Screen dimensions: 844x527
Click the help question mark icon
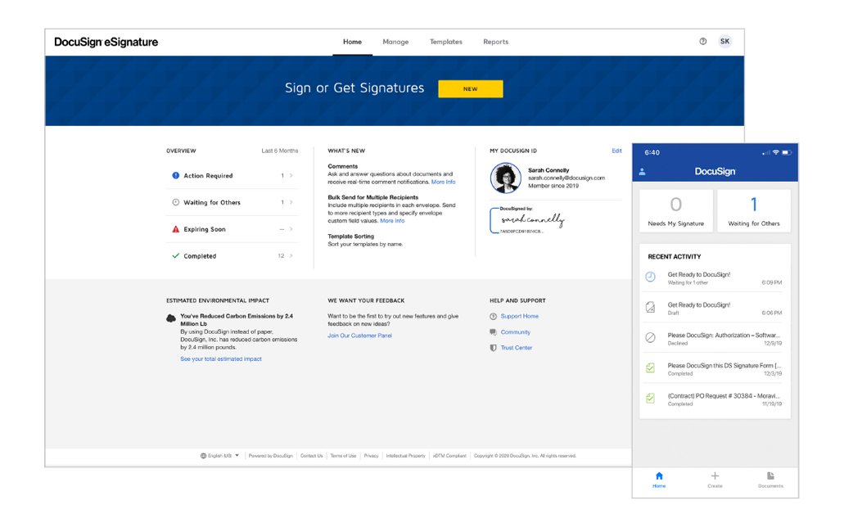pyautogui.click(x=702, y=42)
